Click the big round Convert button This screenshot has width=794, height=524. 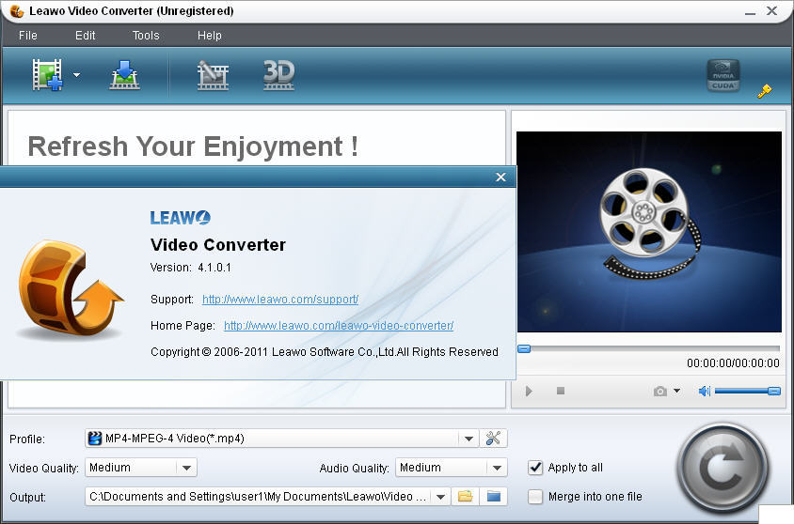[723, 469]
